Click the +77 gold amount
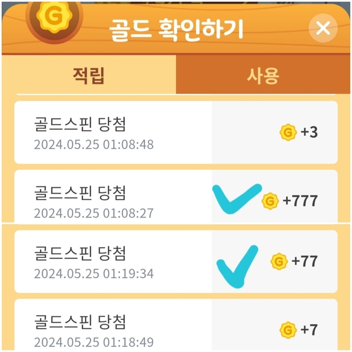The width and height of the screenshot is (352, 352). (305, 261)
